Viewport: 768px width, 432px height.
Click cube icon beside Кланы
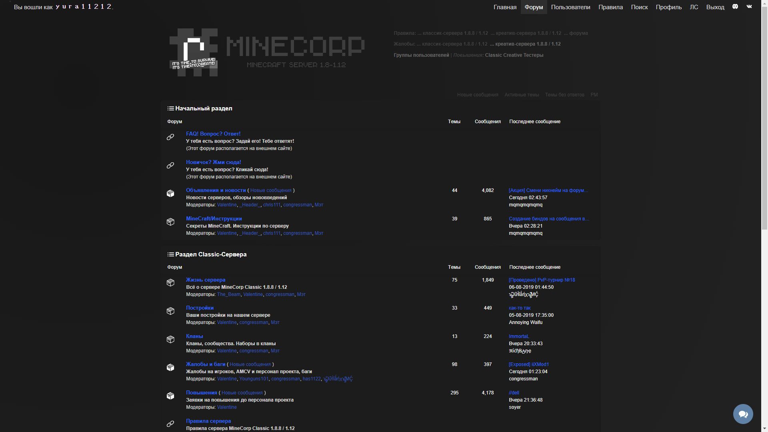170,340
